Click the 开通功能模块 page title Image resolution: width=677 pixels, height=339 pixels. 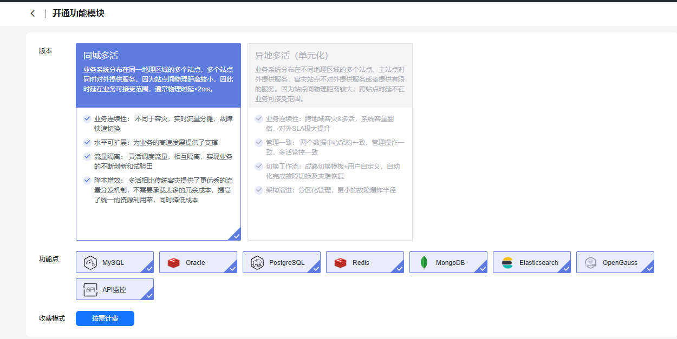click(x=79, y=14)
